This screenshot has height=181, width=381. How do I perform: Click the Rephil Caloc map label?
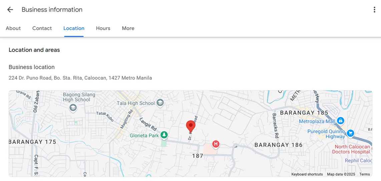click(358, 161)
